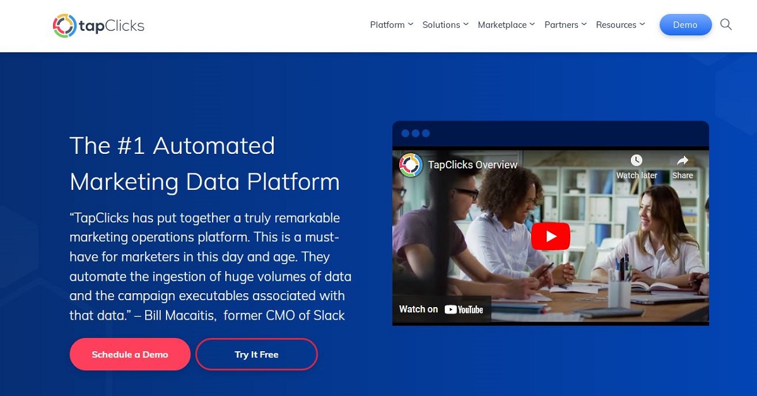Open the search magnifier icon

[x=726, y=25]
